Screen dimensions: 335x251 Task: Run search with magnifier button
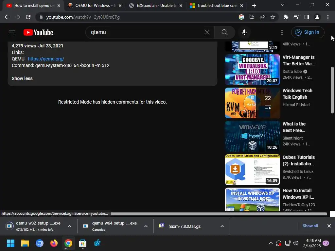pos(224,32)
